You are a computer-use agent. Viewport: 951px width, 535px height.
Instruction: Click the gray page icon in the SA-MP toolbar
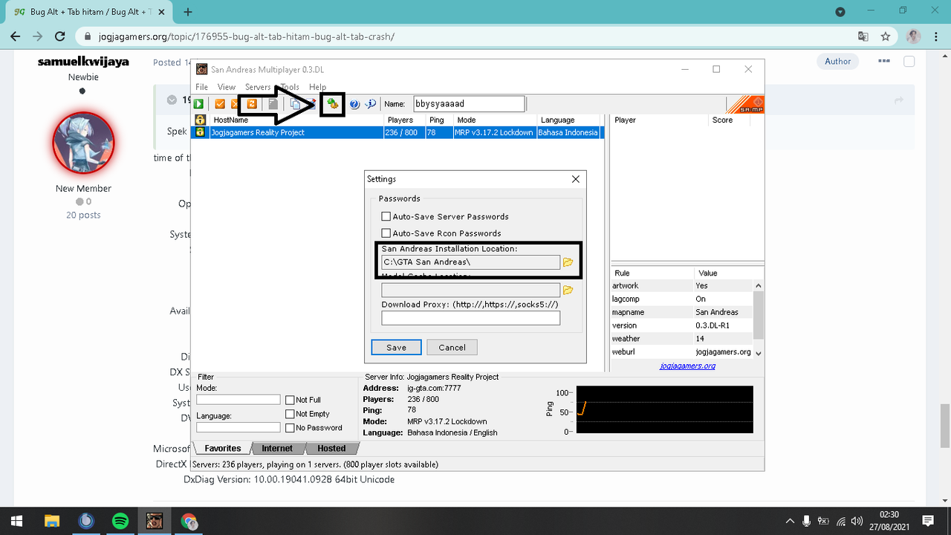coord(273,104)
